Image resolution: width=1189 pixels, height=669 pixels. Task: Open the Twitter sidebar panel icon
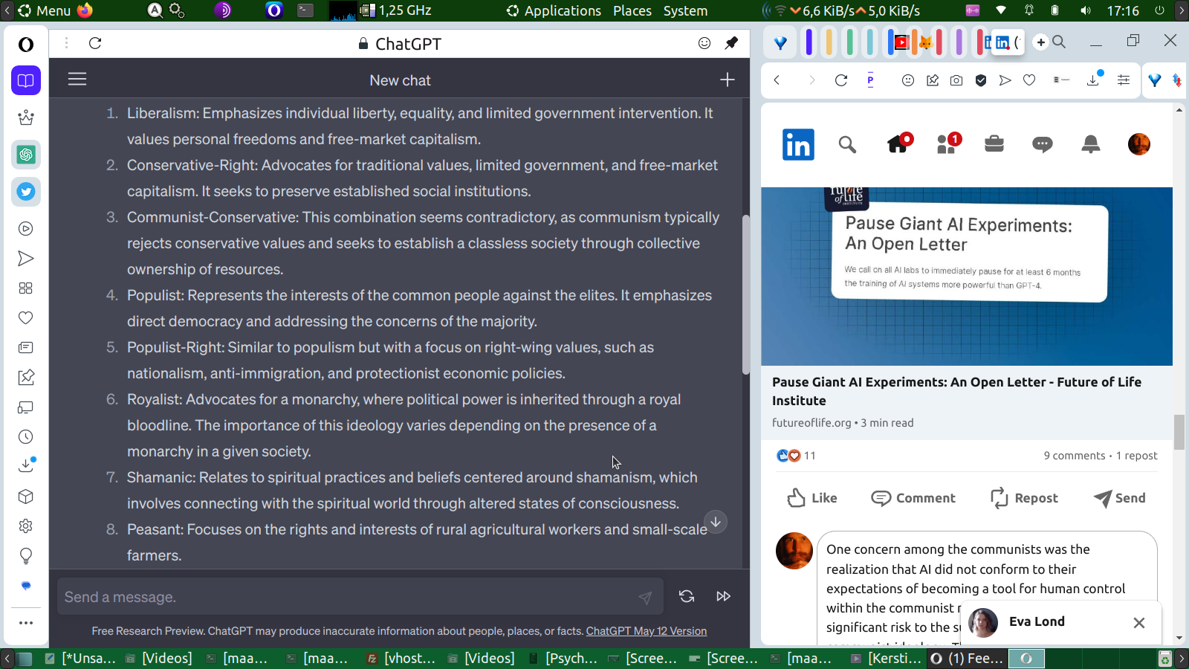26,192
